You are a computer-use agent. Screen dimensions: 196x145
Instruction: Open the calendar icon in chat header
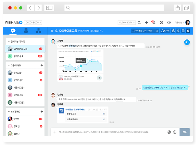[x=183, y=31]
